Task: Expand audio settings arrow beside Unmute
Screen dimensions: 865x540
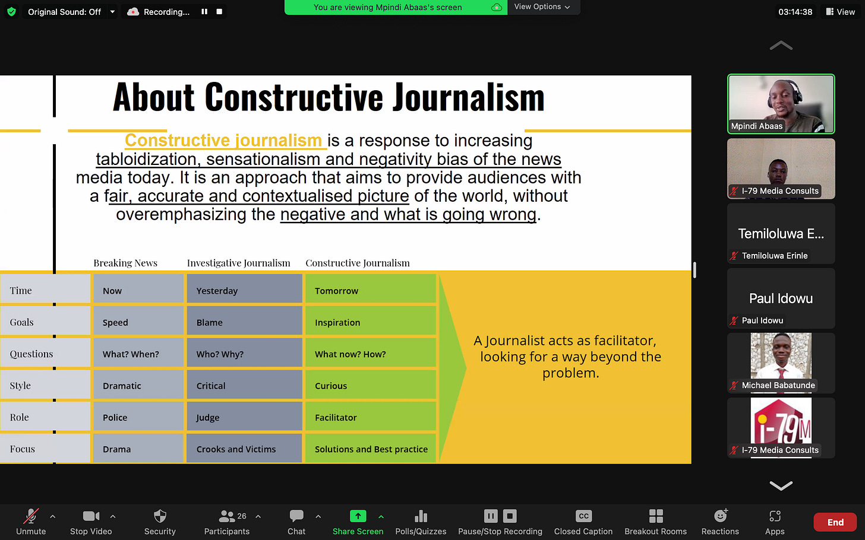Action: [x=53, y=516]
